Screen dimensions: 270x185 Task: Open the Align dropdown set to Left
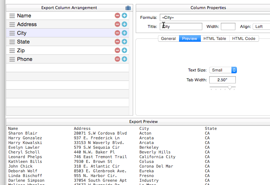click(261, 26)
